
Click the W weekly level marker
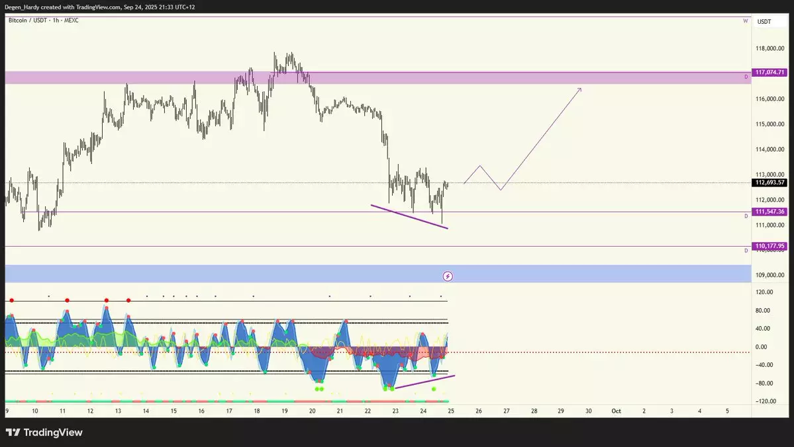[x=745, y=21]
